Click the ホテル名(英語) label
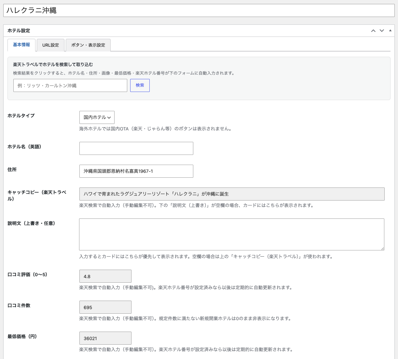 [25, 147]
